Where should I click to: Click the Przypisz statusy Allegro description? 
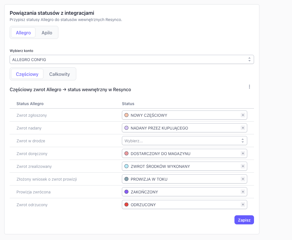pyautogui.click(x=66, y=20)
